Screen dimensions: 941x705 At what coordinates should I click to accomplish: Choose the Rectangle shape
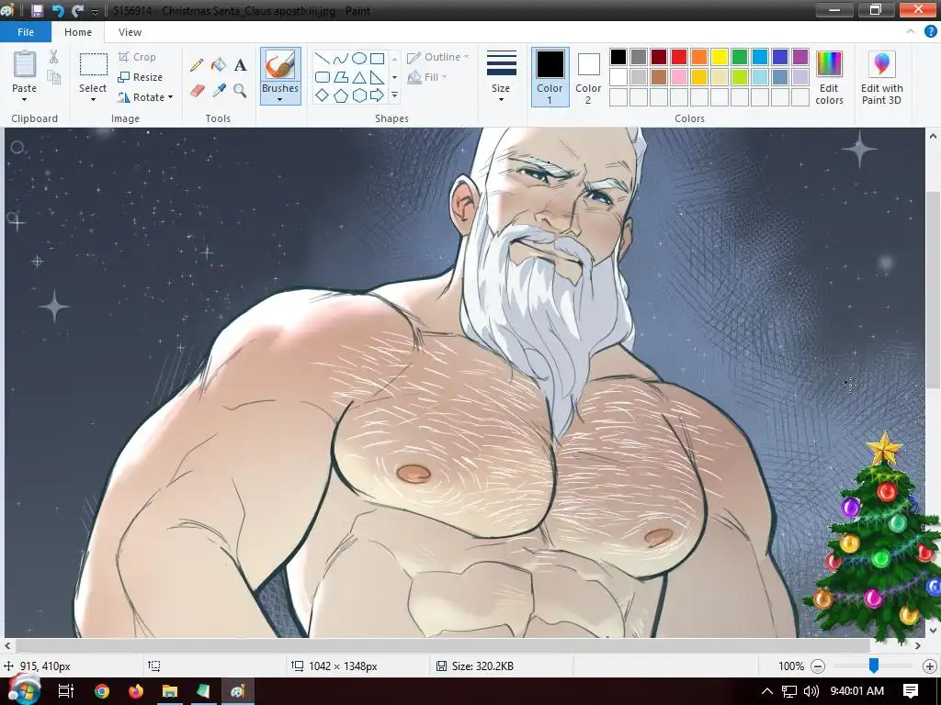[377, 58]
